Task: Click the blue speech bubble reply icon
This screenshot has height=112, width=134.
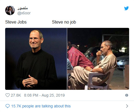Action: (x=8, y=106)
